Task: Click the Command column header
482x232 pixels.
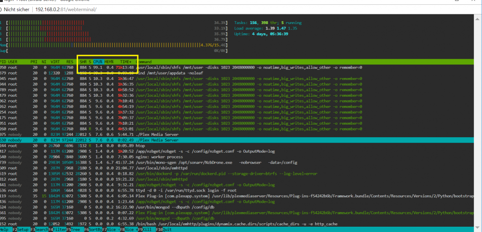Action: (x=144, y=62)
